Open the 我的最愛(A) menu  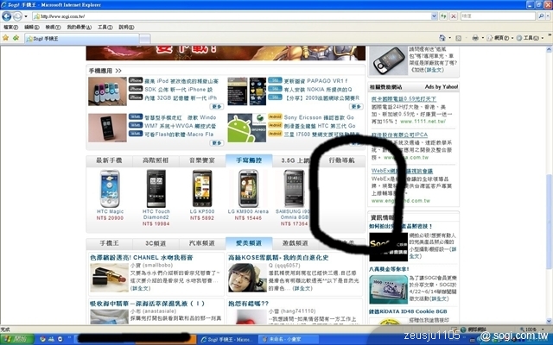(x=73, y=28)
